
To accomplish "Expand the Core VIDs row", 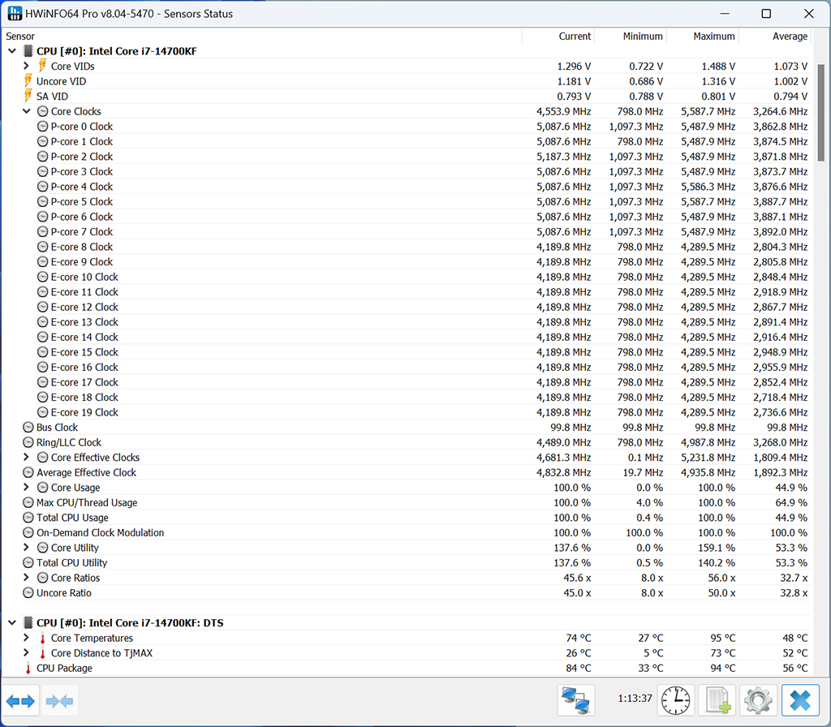I will [x=27, y=66].
